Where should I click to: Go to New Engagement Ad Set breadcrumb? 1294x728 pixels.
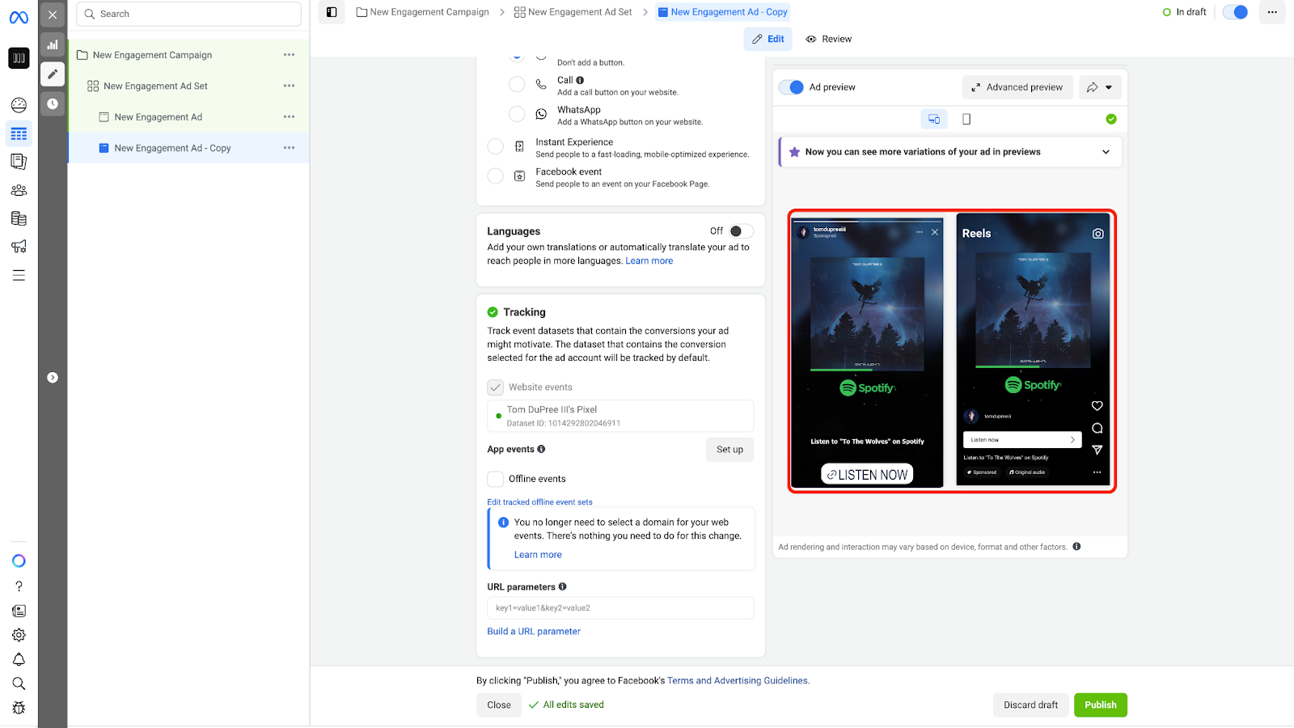click(573, 12)
